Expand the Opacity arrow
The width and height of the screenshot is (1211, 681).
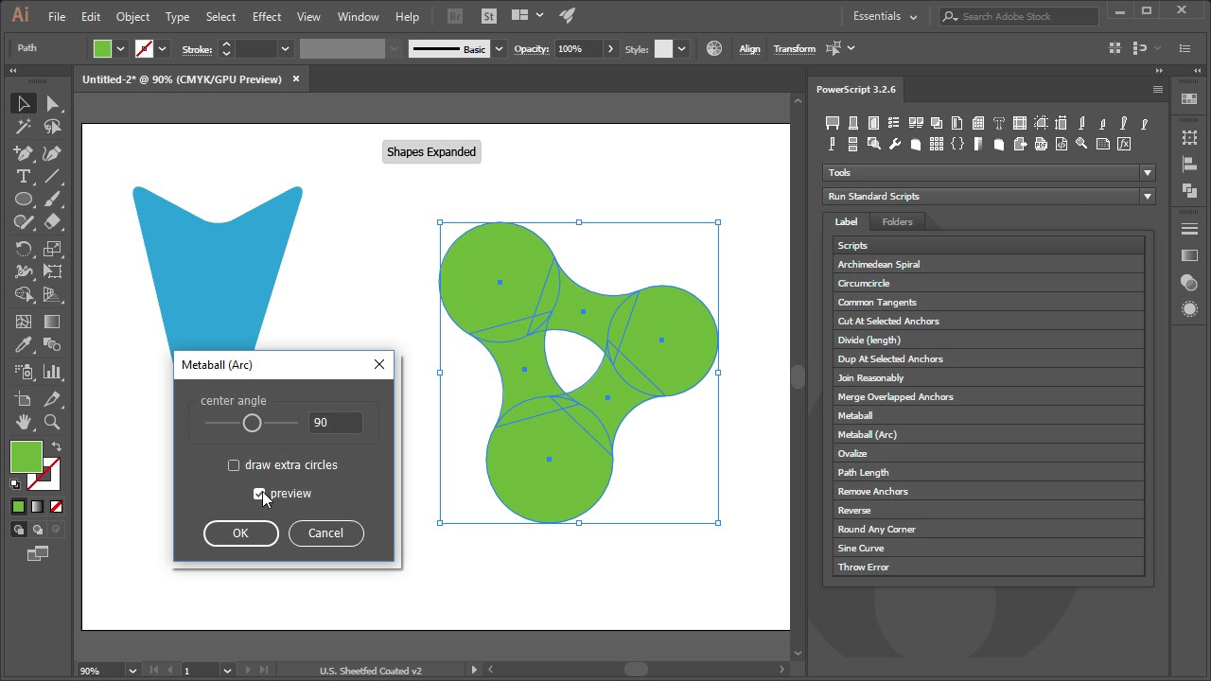610,49
